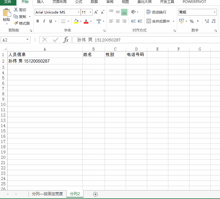220x199 pixels.
Task: Increase font size with large A icon
Action: pyautogui.click(x=96, y=12)
